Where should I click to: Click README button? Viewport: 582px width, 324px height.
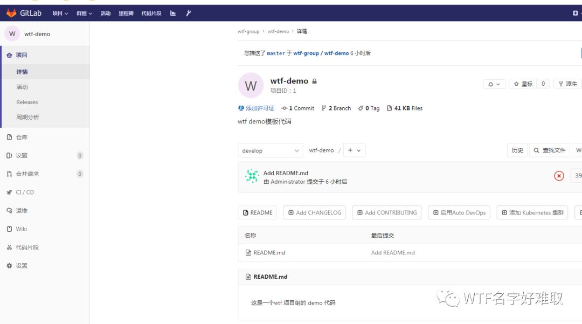258,212
